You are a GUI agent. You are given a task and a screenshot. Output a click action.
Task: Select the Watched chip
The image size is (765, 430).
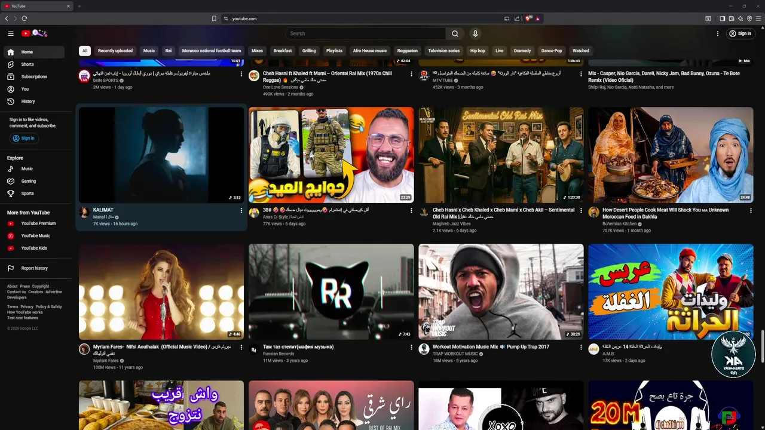click(x=581, y=51)
